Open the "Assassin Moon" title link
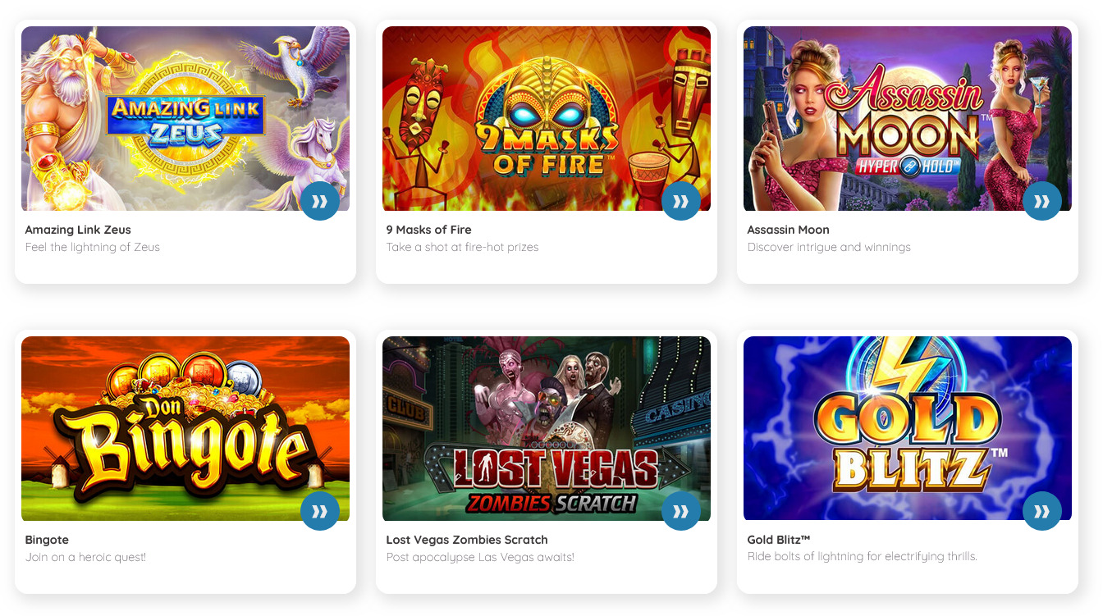The image size is (1103, 616). 788,230
